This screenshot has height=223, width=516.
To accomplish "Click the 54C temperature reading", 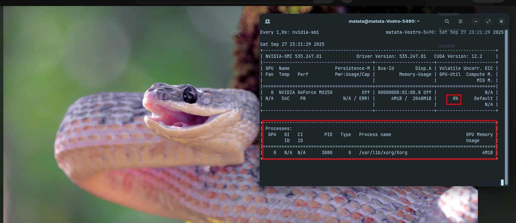I will (285, 99).
